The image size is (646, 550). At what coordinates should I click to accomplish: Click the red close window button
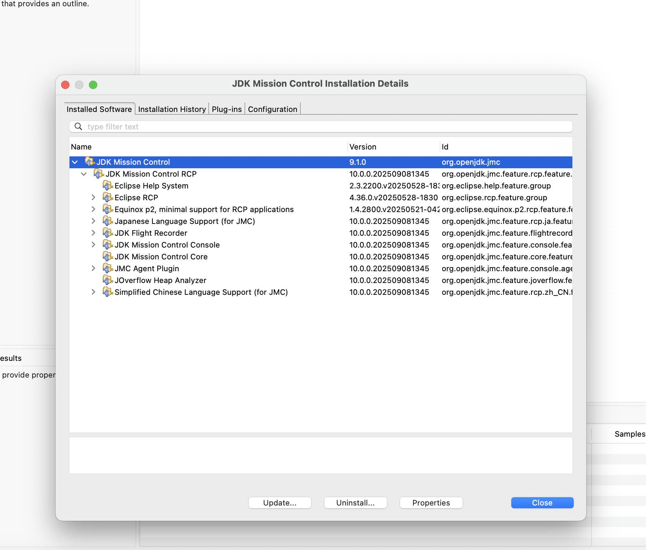65,85
